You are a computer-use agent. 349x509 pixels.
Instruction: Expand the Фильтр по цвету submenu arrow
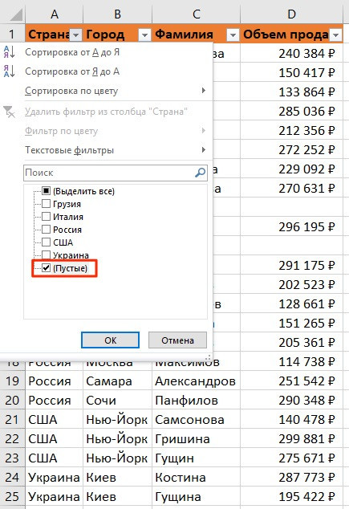click(x=203, y=131)
